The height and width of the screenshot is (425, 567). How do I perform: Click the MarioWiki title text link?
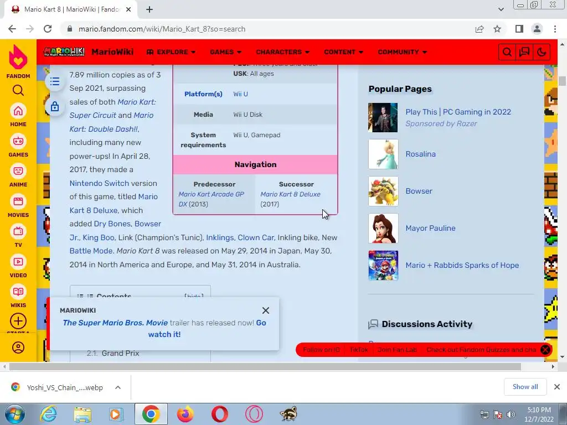pos(112,52)
